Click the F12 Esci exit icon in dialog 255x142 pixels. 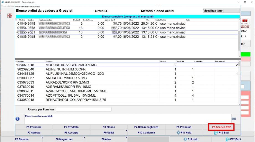(x=216, y=133)
